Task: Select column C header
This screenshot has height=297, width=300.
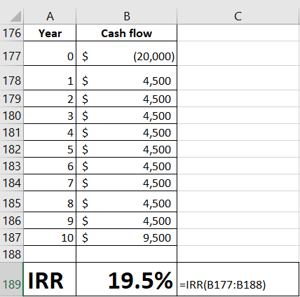Action: point(238,16)
